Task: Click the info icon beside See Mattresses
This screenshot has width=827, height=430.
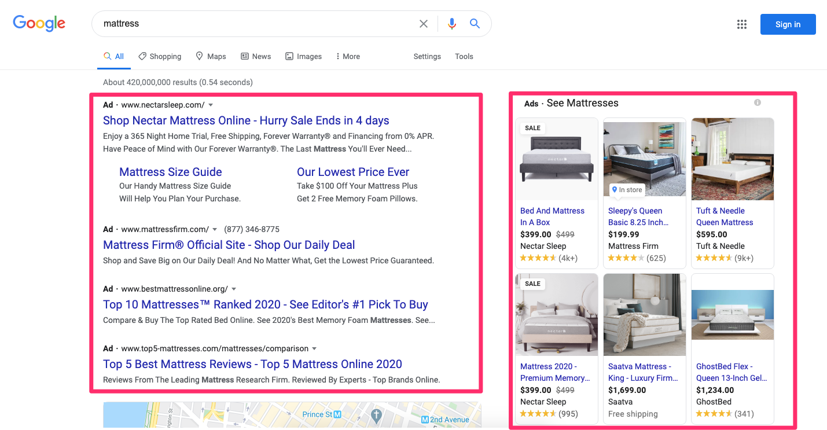Action: point(758,102)
